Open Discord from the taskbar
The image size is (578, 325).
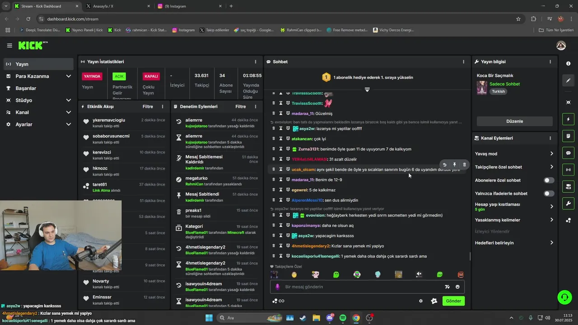[x=330, y=318]
